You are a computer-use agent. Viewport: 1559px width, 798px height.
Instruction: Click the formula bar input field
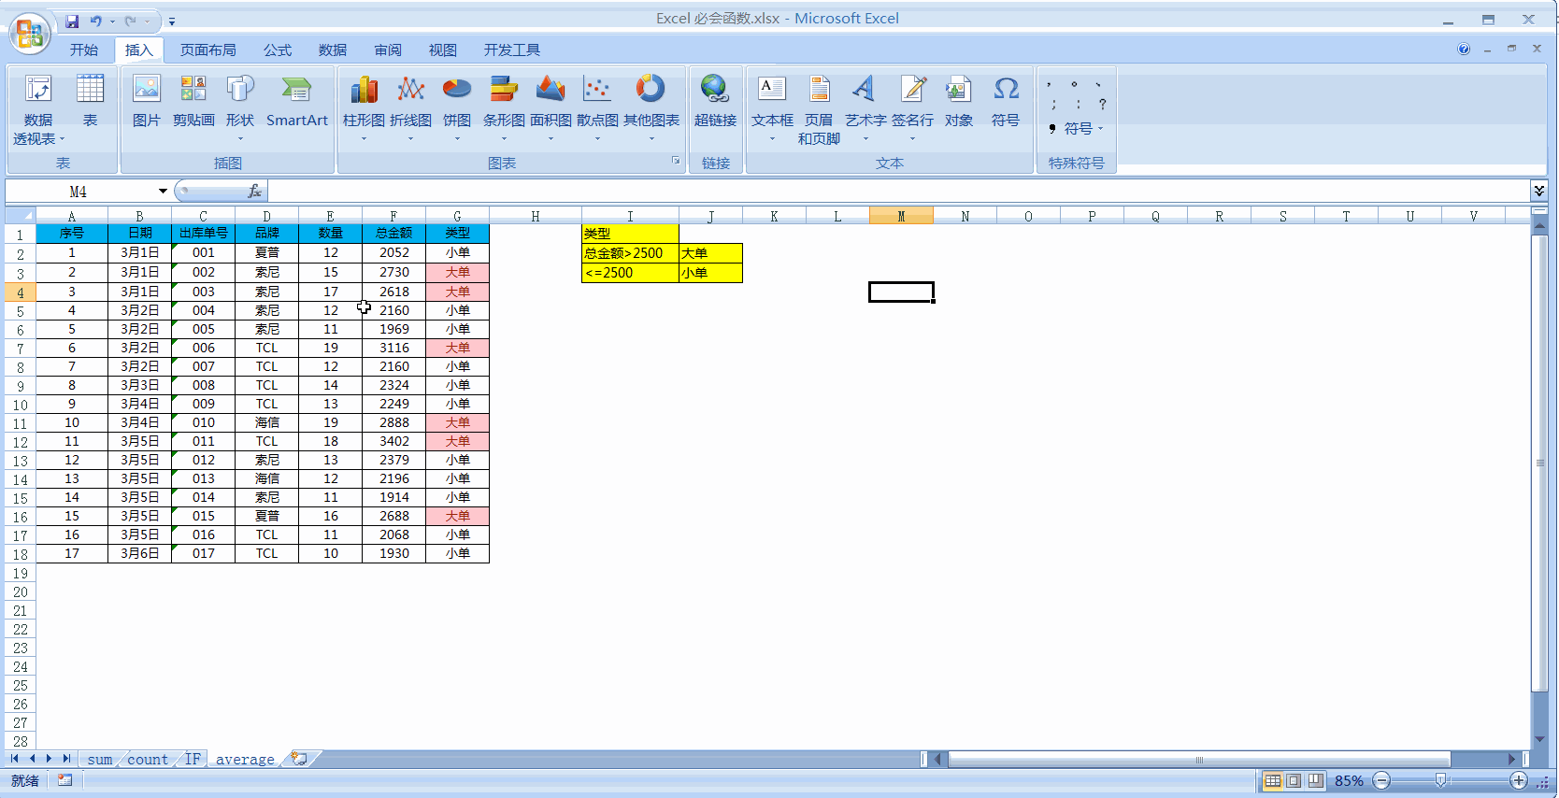[x=898, y=192]
